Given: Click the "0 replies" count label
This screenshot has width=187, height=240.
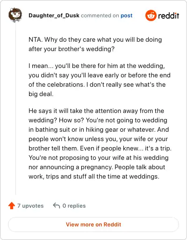Looking at the screenshot, I should click(74, 206).
